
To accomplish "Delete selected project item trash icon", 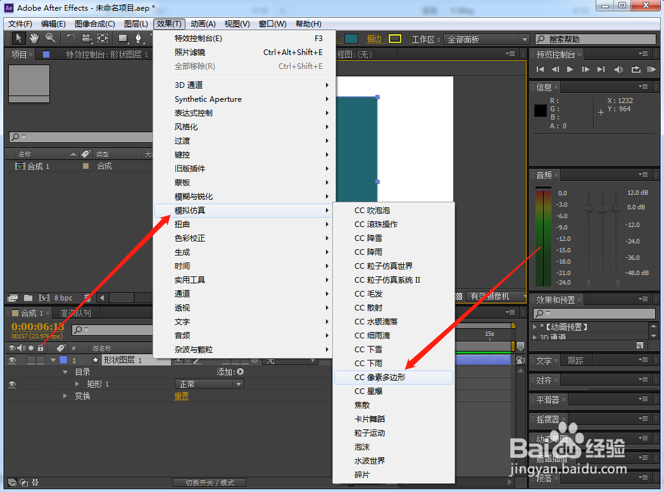I will (87, 298).
